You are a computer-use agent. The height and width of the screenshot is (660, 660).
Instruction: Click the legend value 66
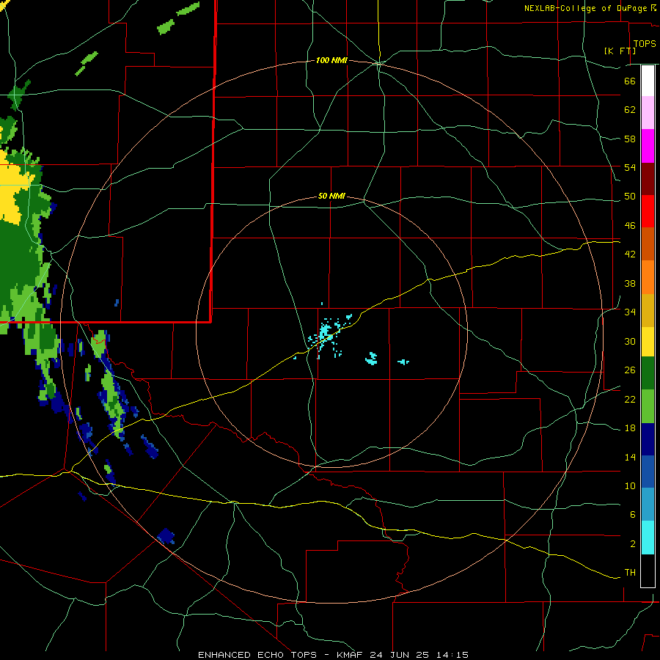pyautogui.click(x=630, y=81)
